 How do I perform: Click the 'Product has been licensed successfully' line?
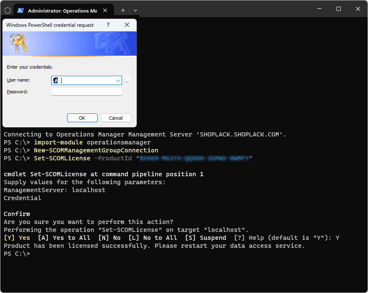pyautogui.click(x=154, y=246)
